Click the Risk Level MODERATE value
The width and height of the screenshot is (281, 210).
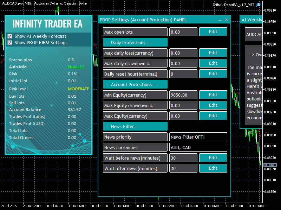(78, 89)
